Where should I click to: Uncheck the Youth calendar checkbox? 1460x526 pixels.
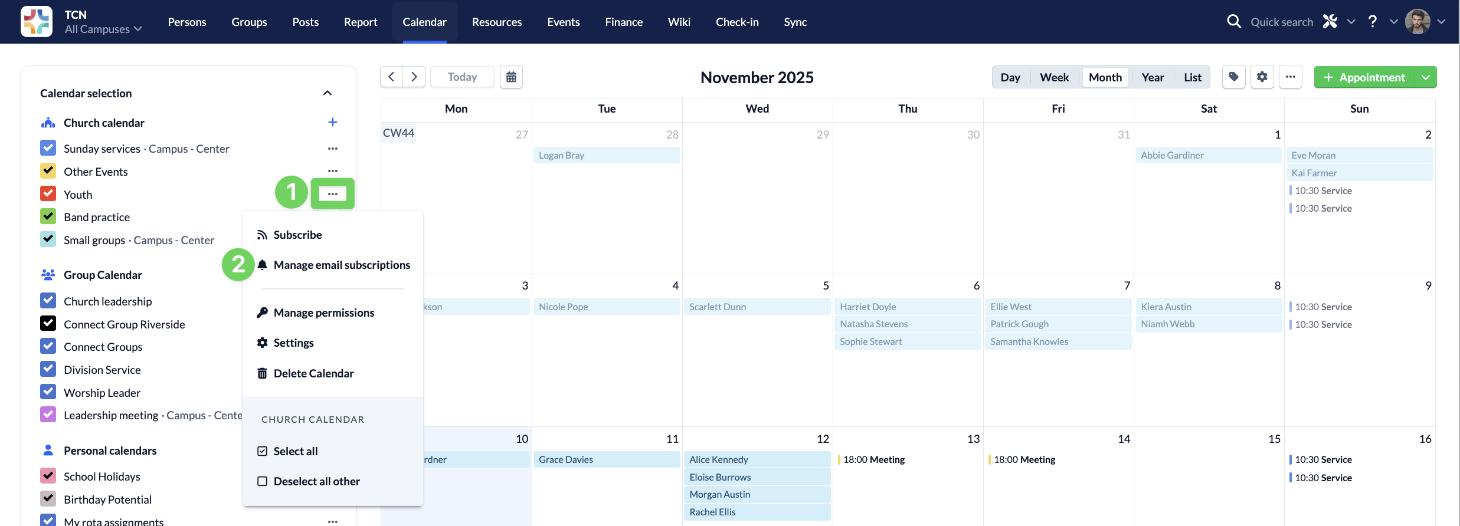point(48,194)
